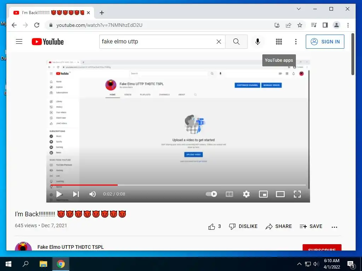Click the DISLIKE button
Viewport: 362px width, 271px height.
coord(243,227)
